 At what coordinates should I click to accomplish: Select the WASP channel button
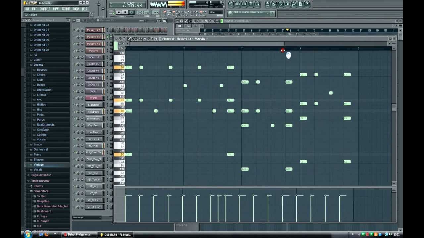(94, 98)
